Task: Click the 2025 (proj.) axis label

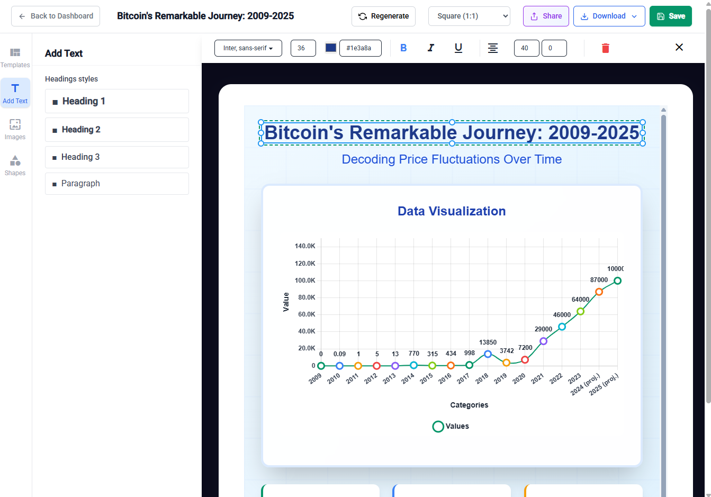Action: pyautogui.click(x=604, y=384)
